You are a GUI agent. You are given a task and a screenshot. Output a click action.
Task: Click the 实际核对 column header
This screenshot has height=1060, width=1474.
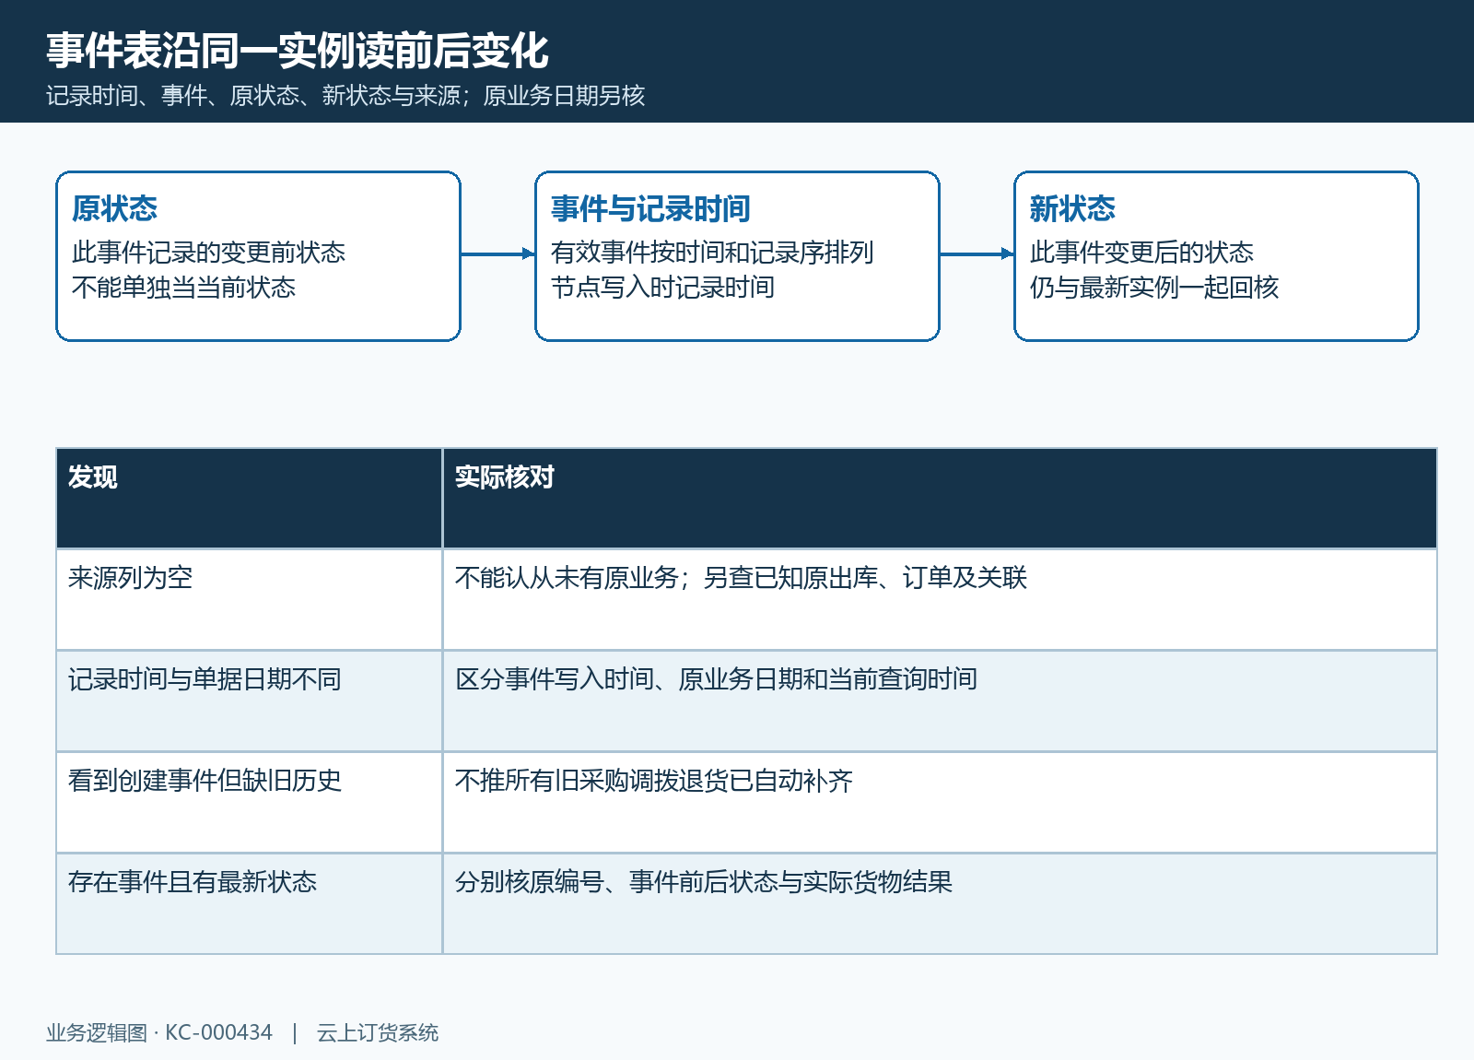(x=940, y=499)
